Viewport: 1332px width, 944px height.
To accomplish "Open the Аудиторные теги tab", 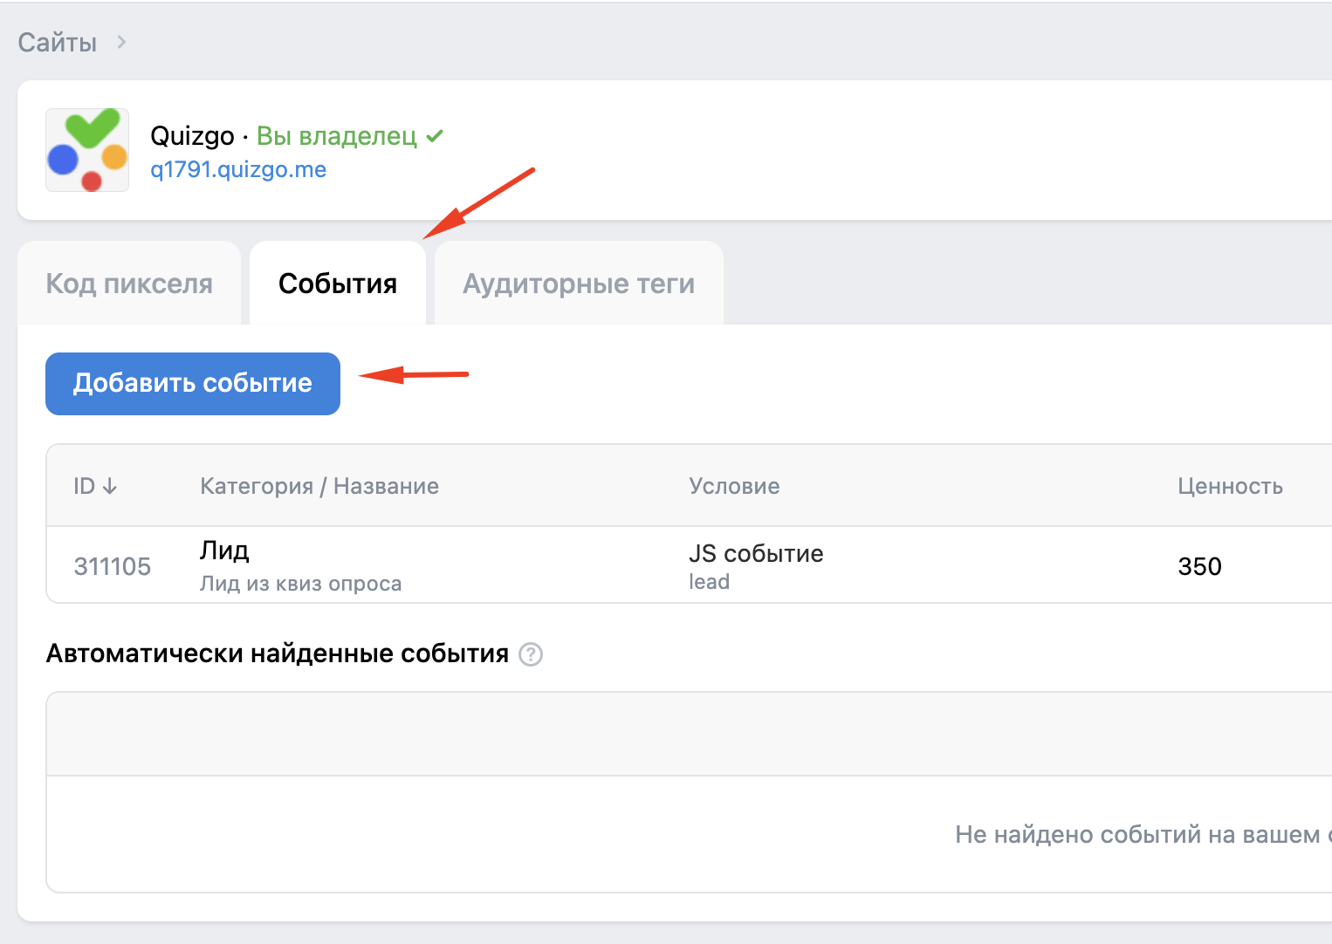I will pos(579,284).
